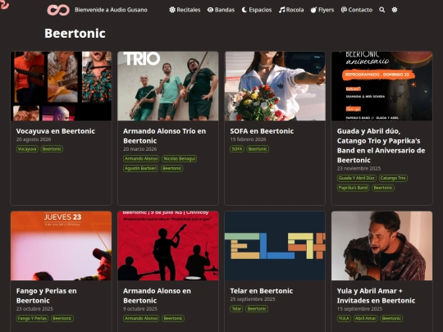The height and width of the screenshot is (332, 443).
Task: Click the gear icon beside Recitales
Action: coord(172,10)
